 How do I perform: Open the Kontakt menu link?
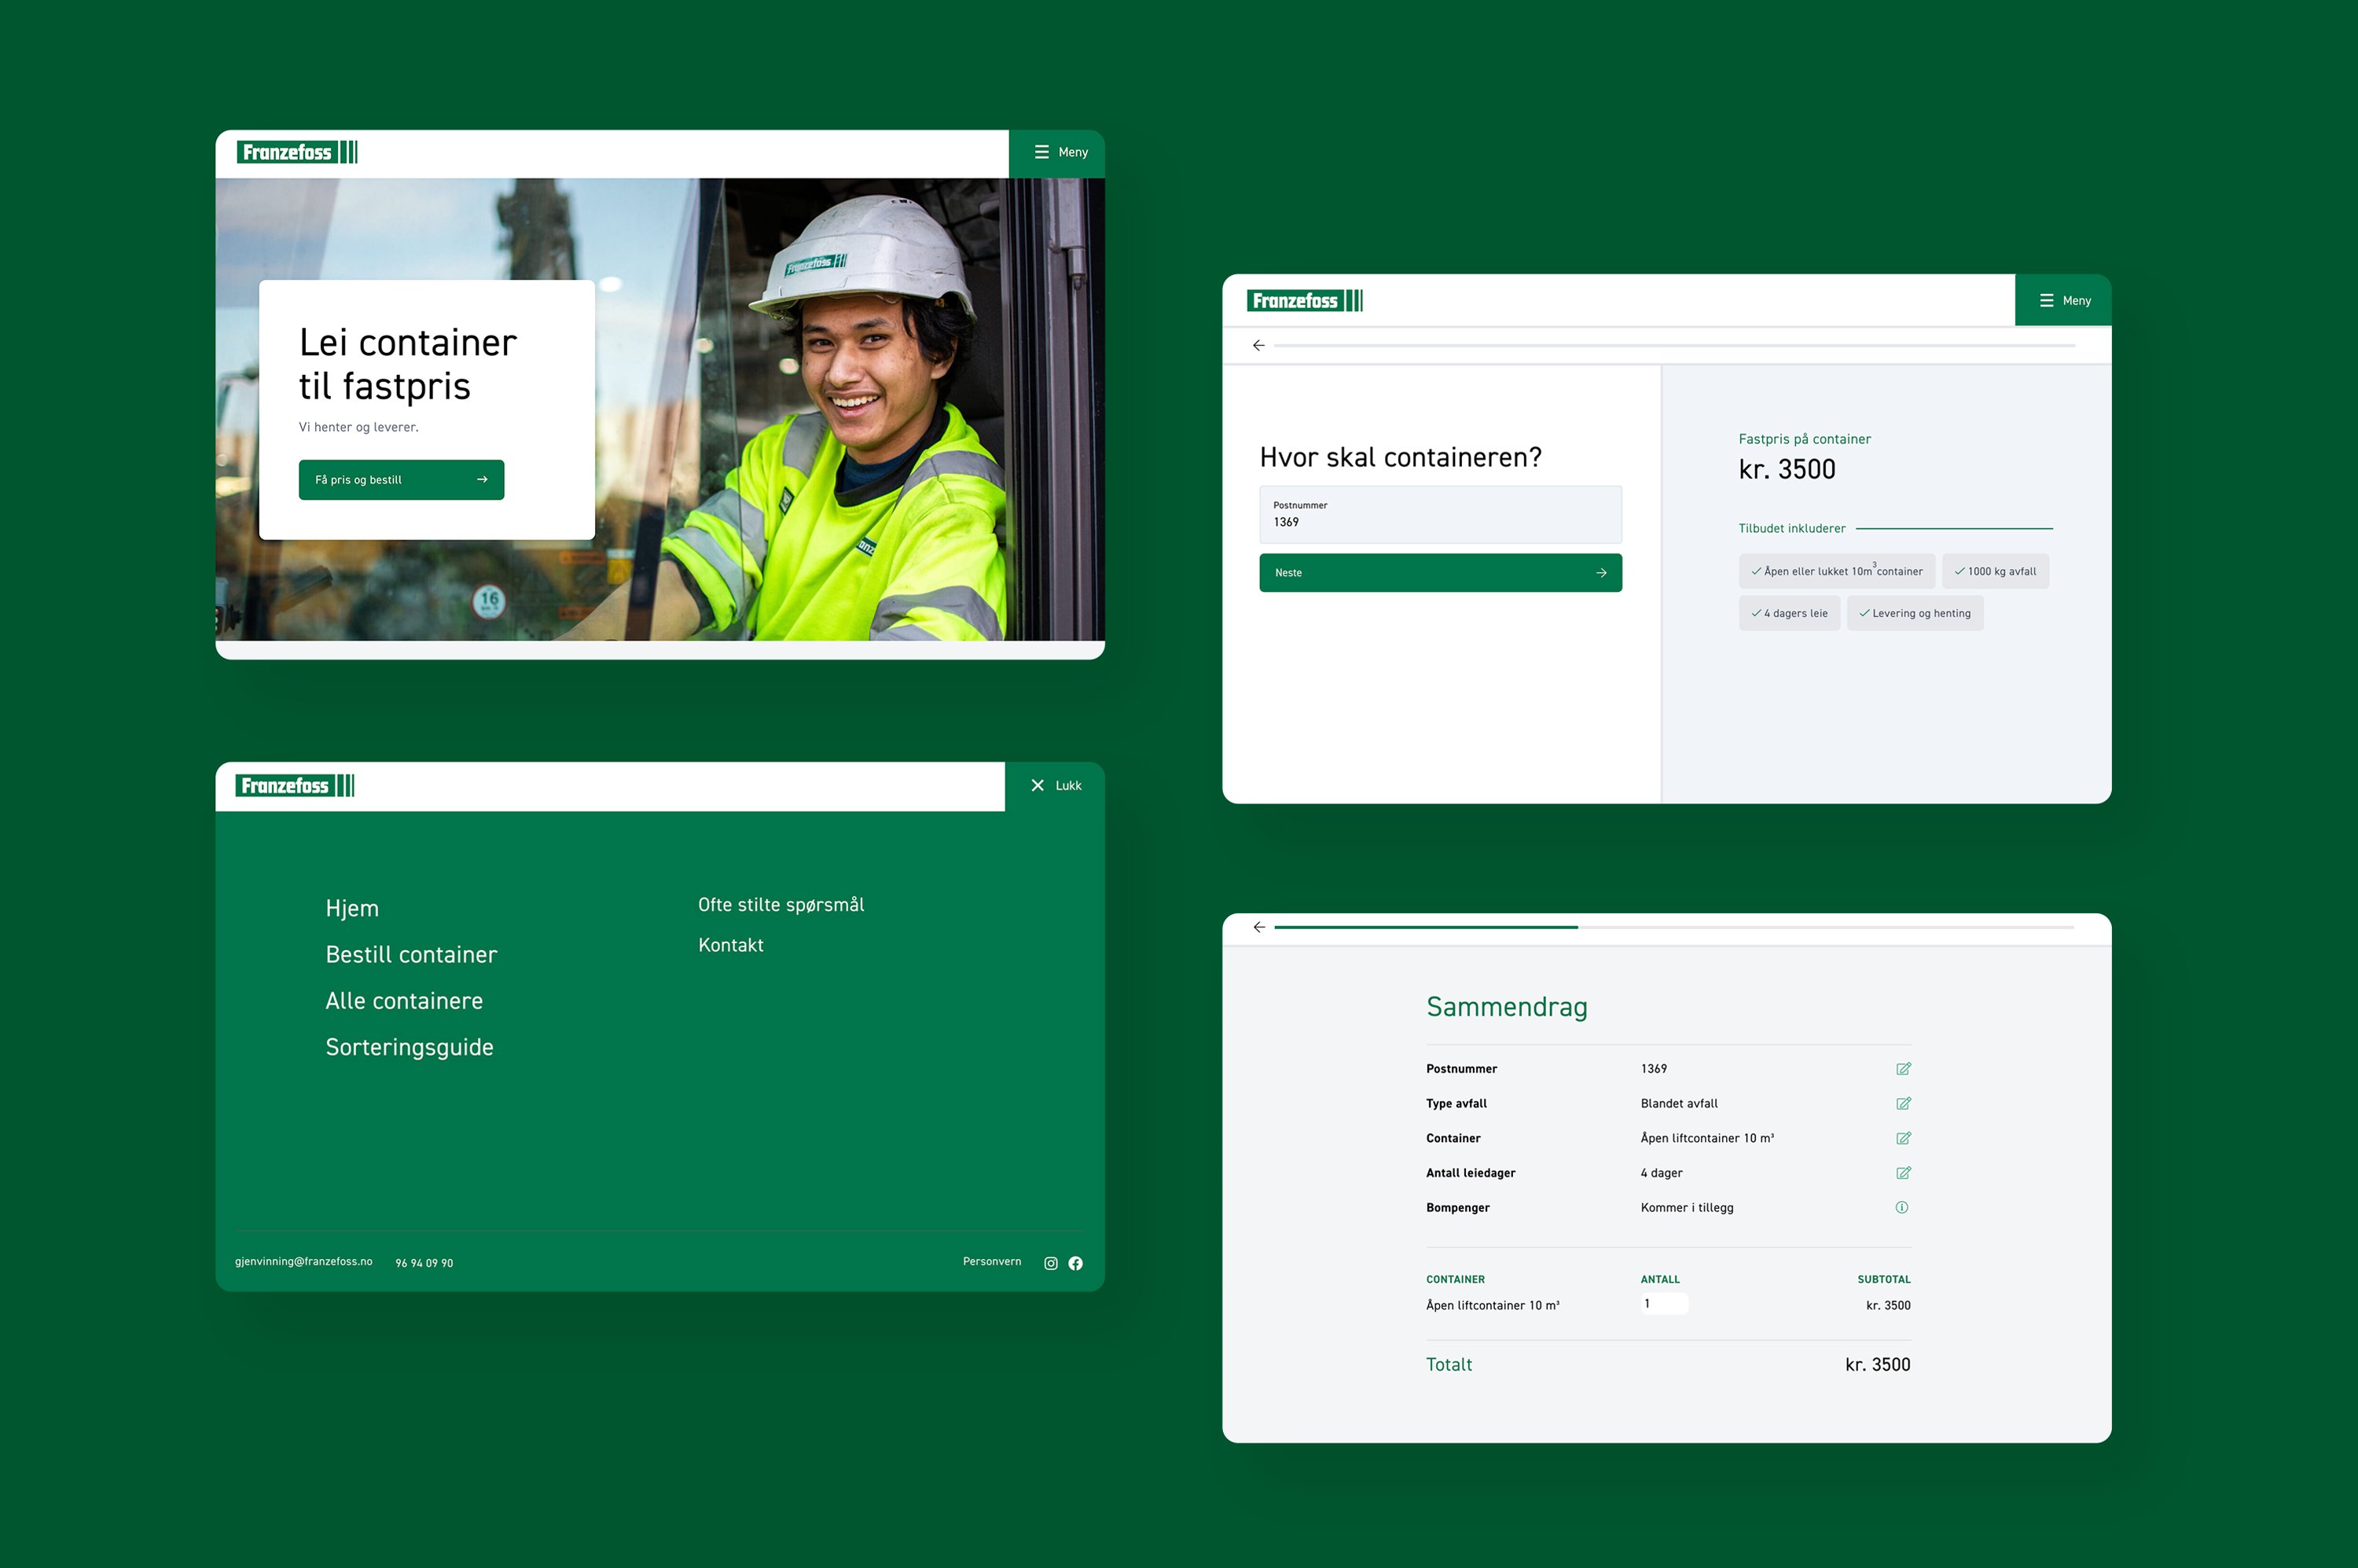tap(731, 945)
